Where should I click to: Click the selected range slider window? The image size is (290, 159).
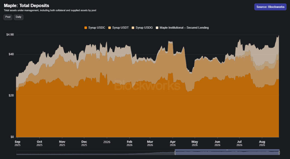(x=227, y=153)
